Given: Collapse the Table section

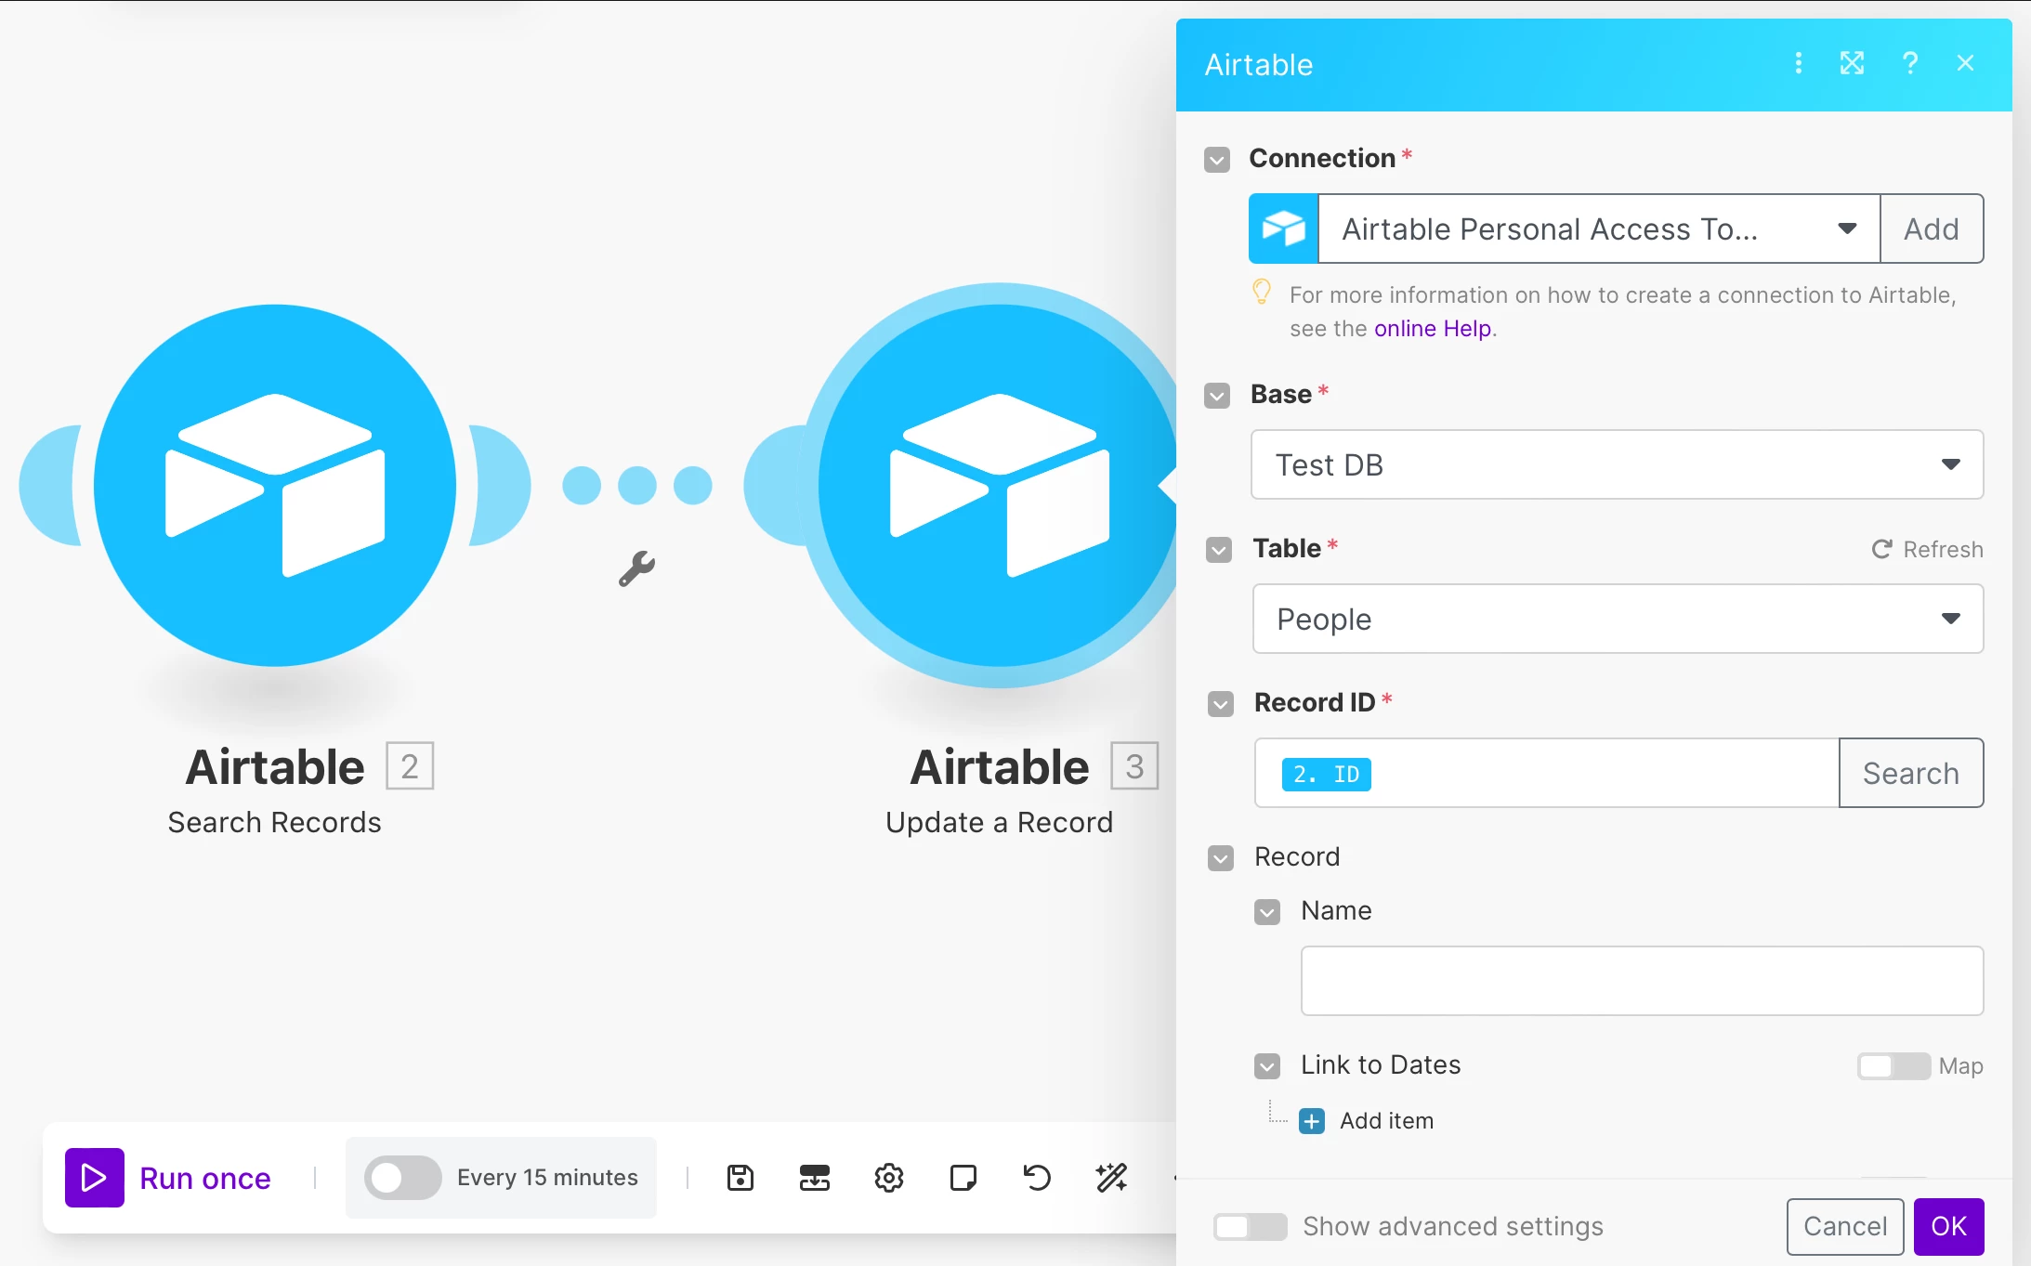Looking at the screenshot, I should pyautogui.click(x=1219, y=550).
